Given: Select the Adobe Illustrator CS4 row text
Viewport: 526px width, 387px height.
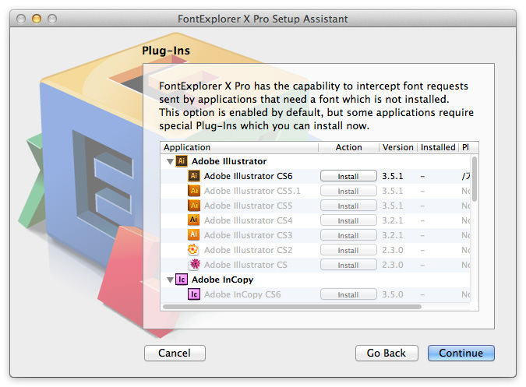Looking at the screenshot, I should 249,220.
